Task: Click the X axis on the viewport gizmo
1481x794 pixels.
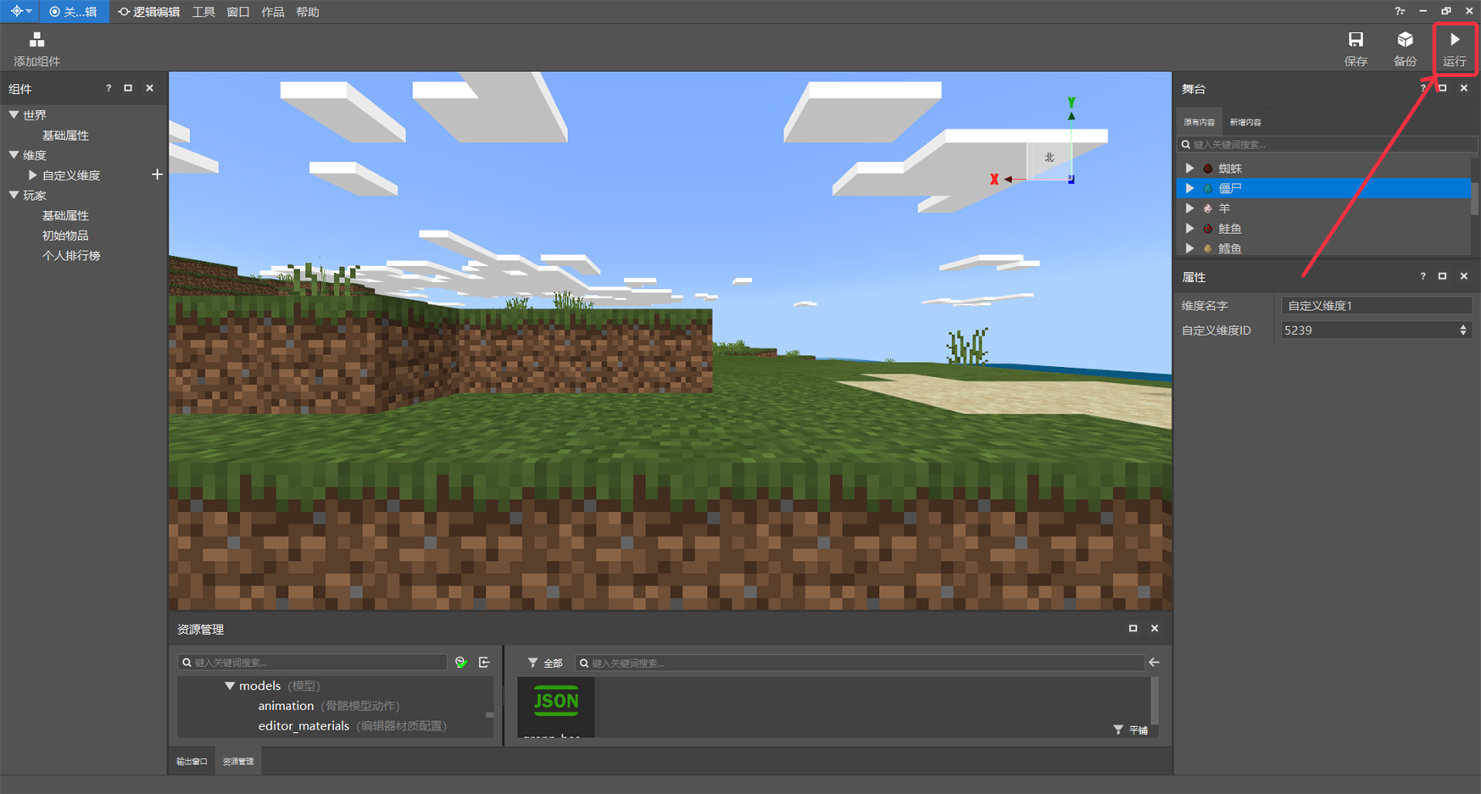Action: tap(994, 179)
